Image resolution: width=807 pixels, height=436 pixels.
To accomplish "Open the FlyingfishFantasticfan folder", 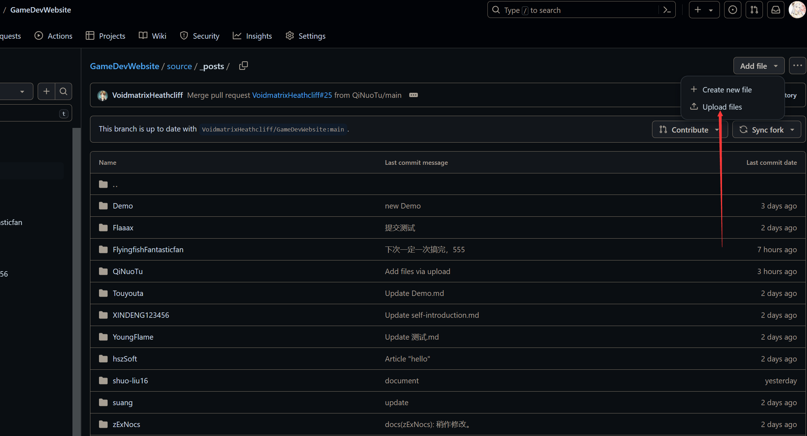I will pos(148,250).
